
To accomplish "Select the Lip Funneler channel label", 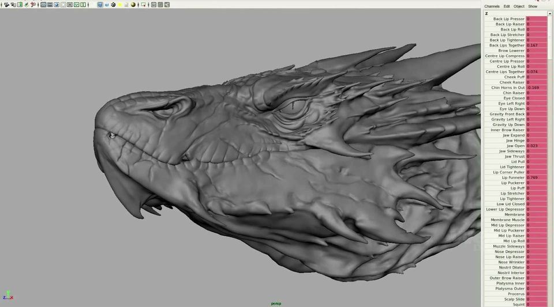I will pyautogui.click(x=513, y=177).
